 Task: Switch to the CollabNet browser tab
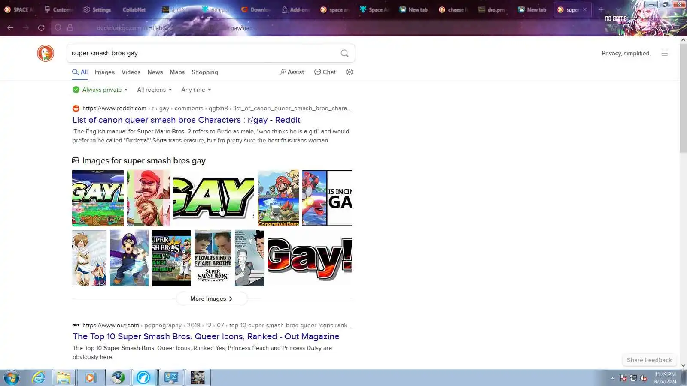pyautogui.click(x=134, y=9)
